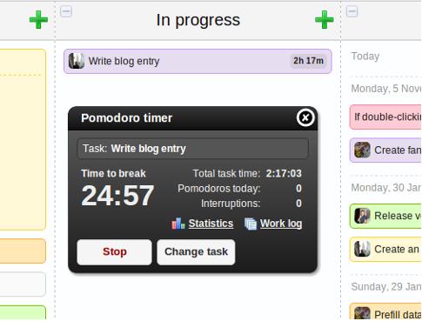This screenshot has height=321, width=422.
Task: Click avatar on Create an card
Action: 362,249
